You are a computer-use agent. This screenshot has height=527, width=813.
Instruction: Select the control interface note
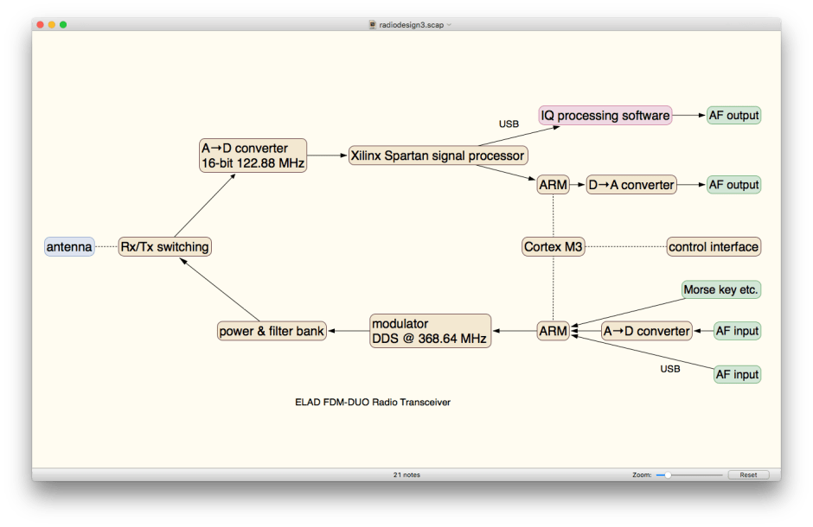pyautogui.click(x=713, y=246)
